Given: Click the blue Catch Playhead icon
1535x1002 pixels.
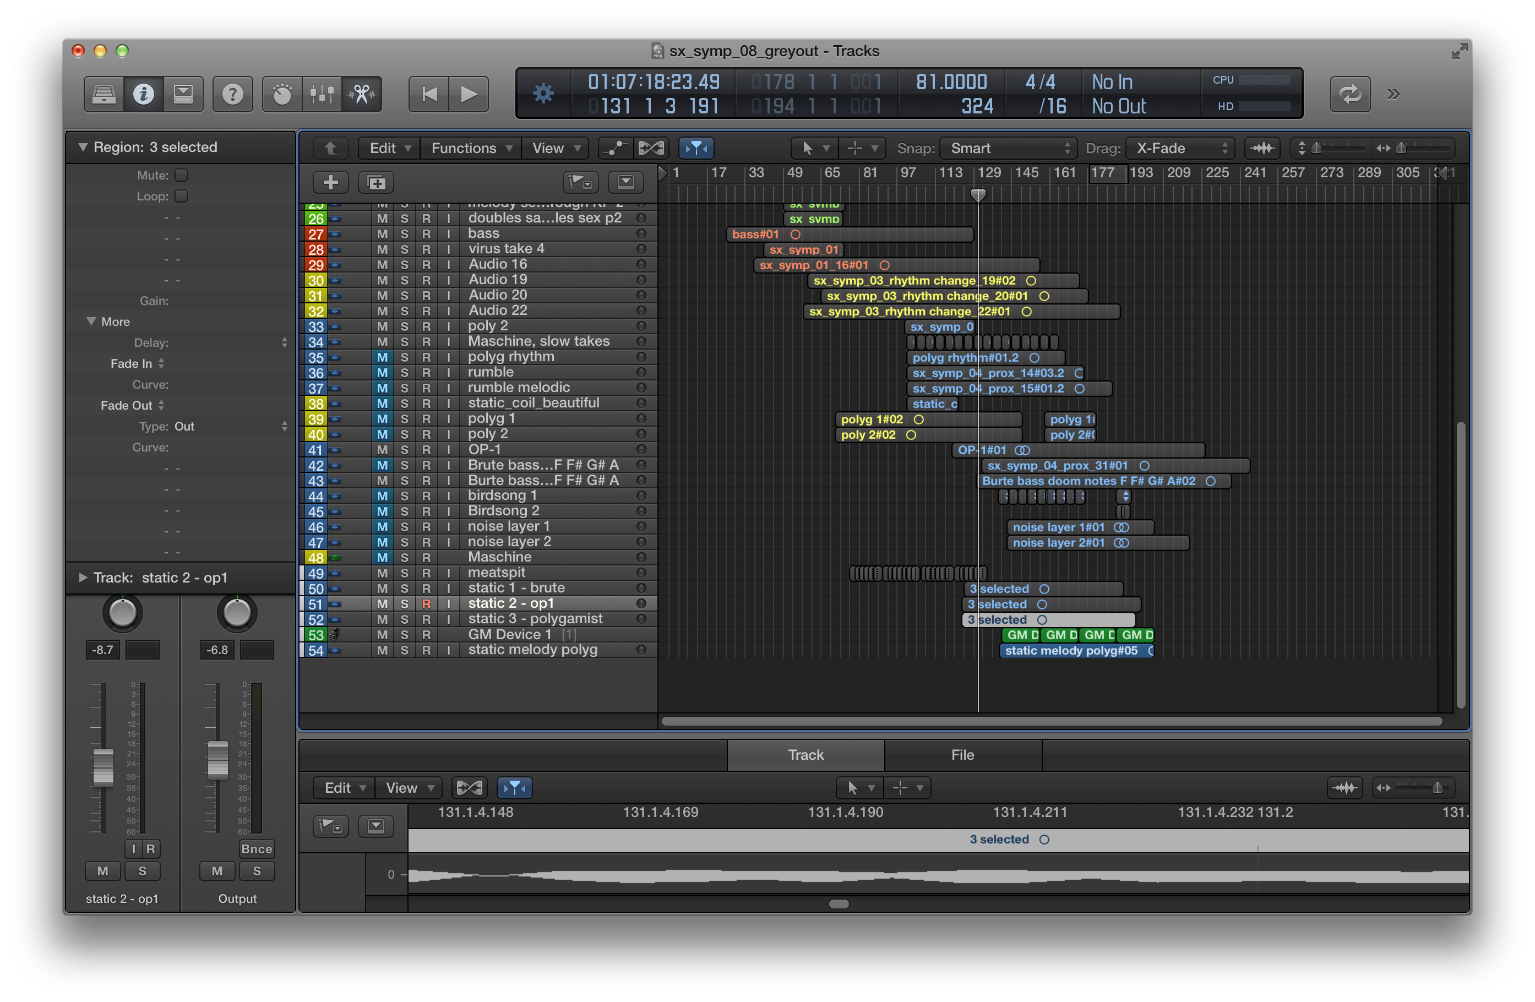Looking at the screenshot, I should click(696, 148).
